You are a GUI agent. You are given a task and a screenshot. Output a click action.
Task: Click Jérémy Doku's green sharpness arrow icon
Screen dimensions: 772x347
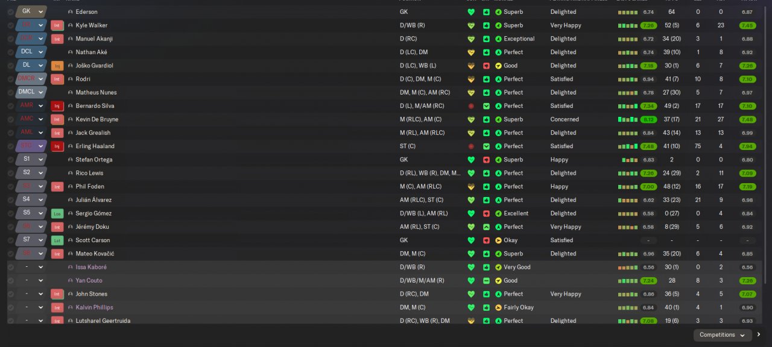pyautogui.click(x=486, y=227)
